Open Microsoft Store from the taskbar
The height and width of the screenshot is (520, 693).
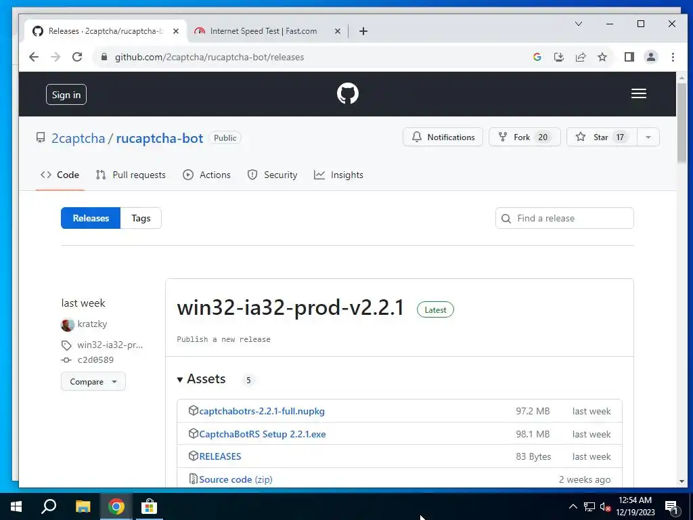click(x=149, y=506)
